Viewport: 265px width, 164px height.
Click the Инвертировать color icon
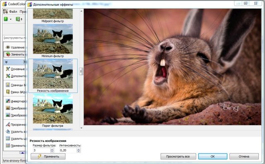[x=8, y=101]
